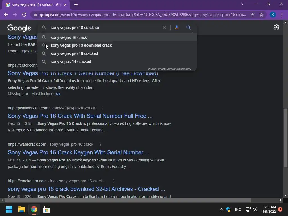Click the ENG language indicator
Image resolution: width=288 pixels, height=216 pixels.
pos(237,209)
